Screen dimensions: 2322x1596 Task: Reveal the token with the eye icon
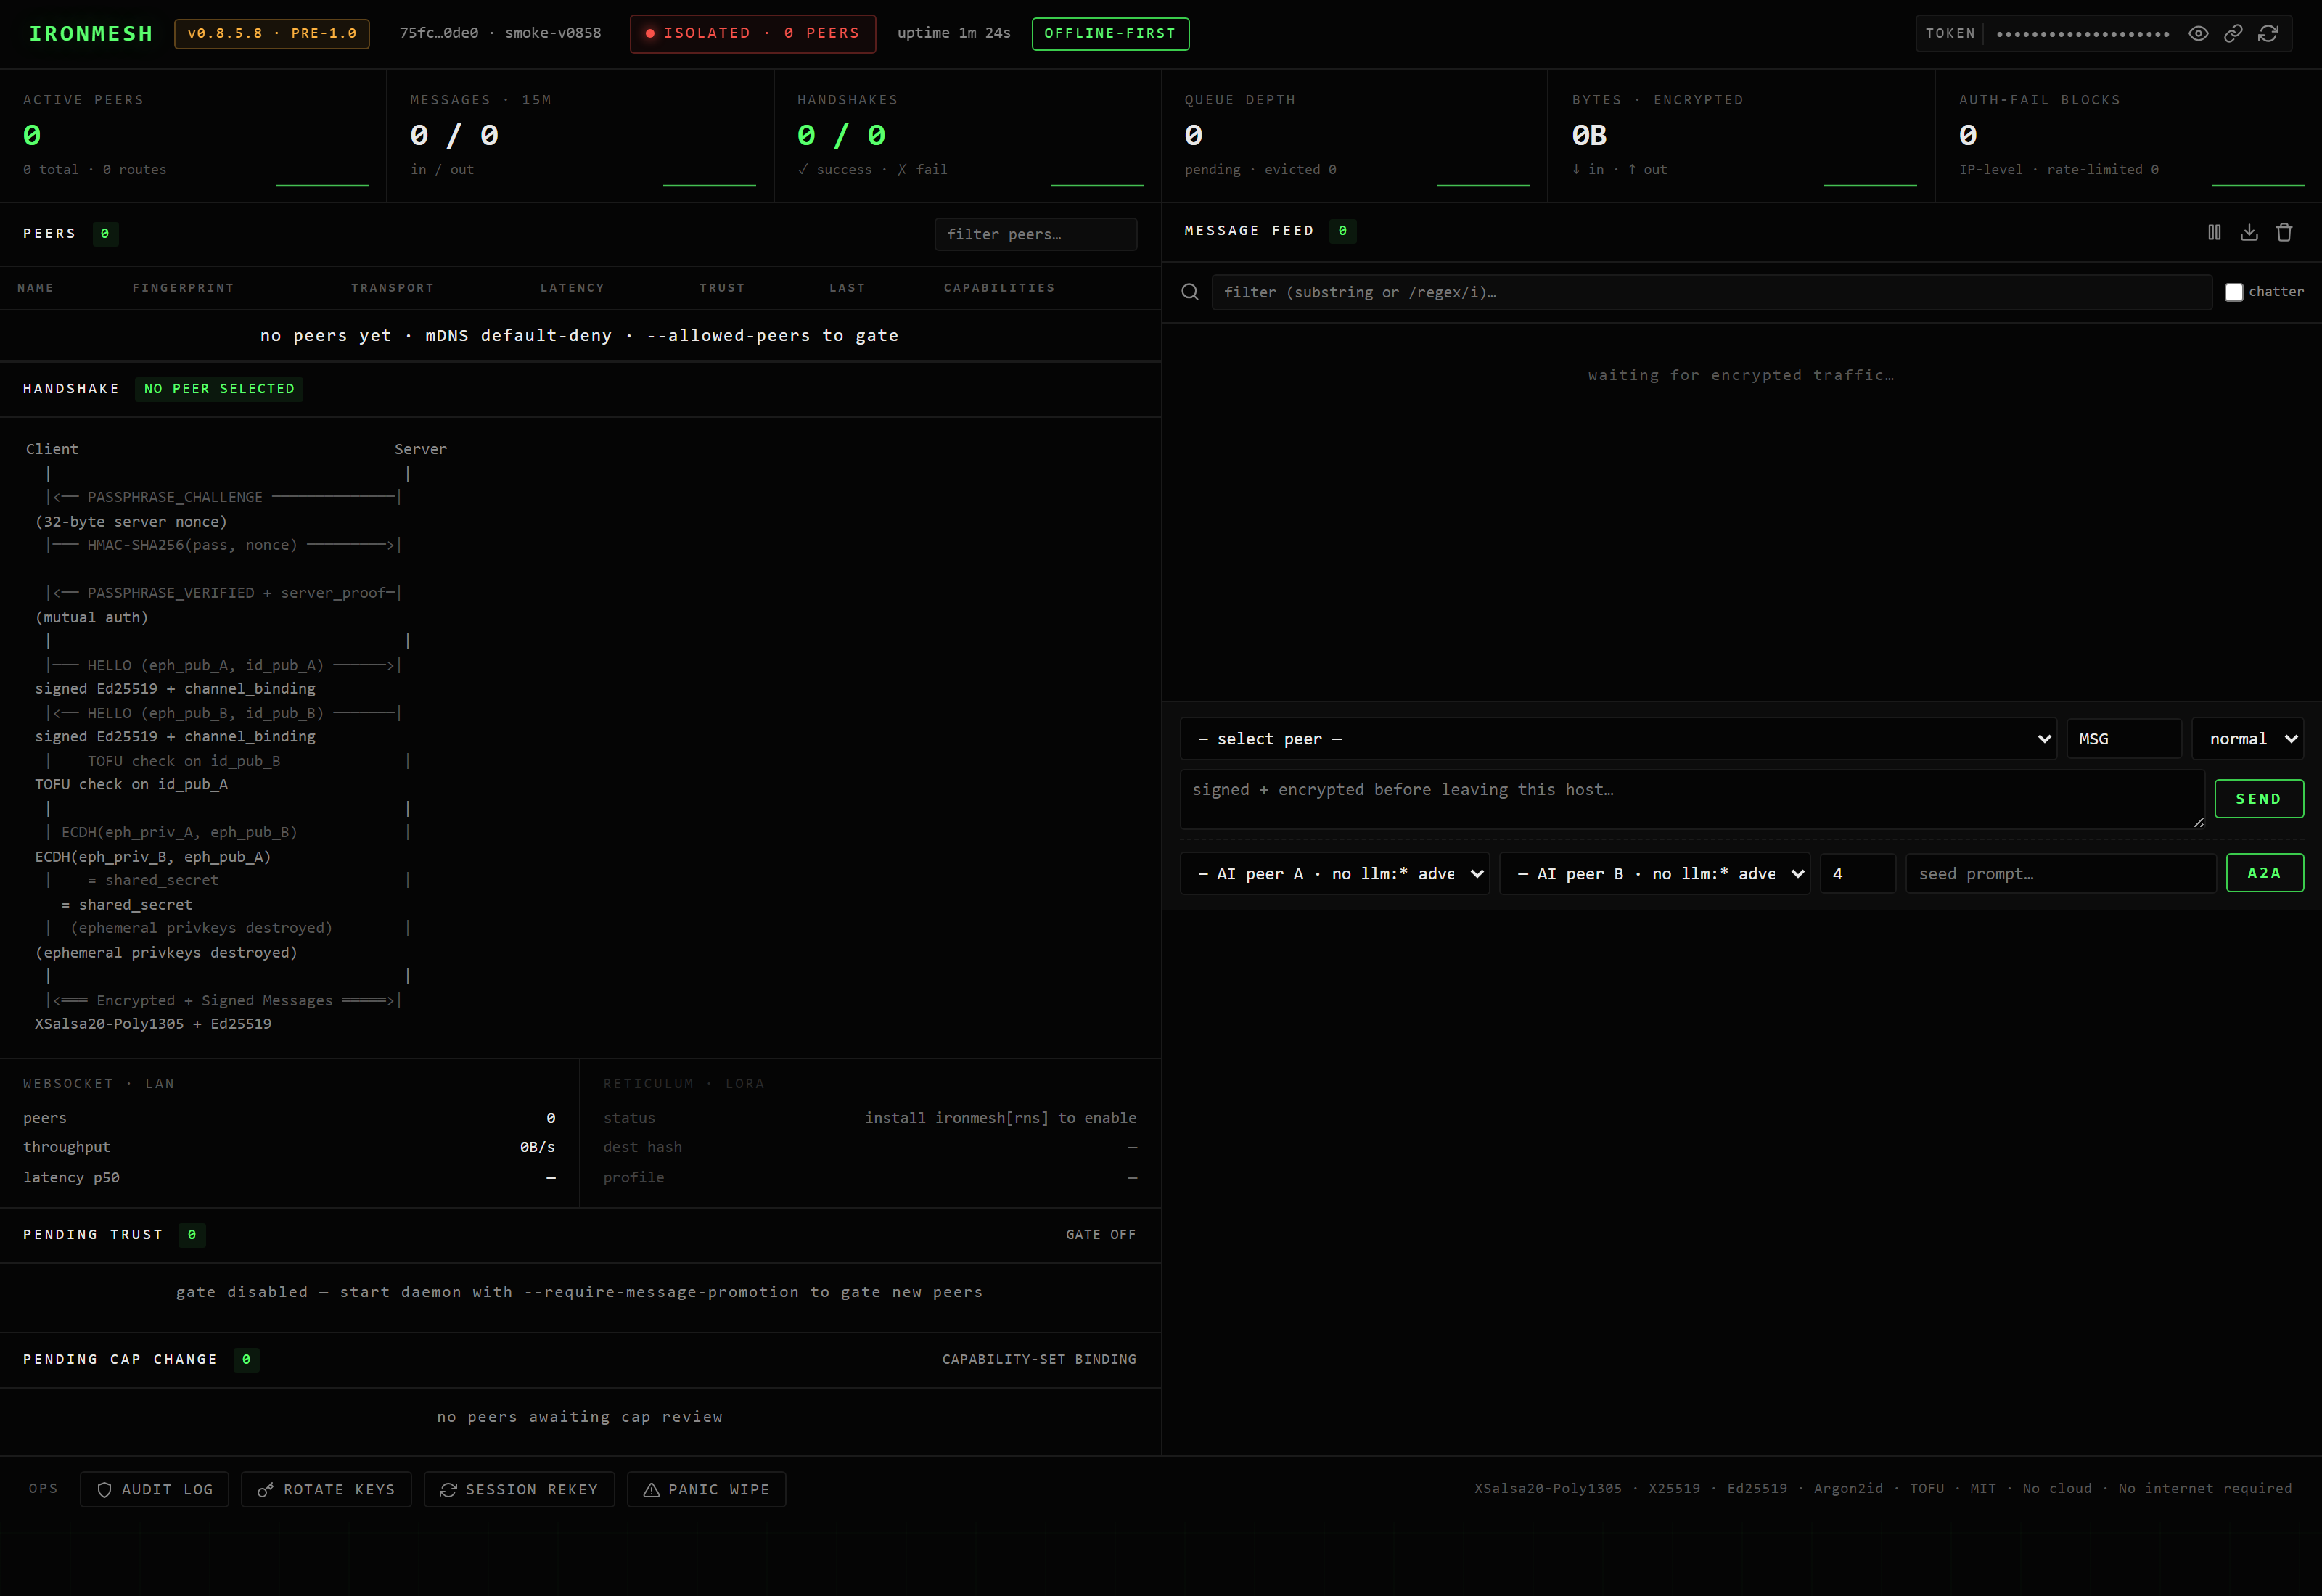pos(2198,33)
